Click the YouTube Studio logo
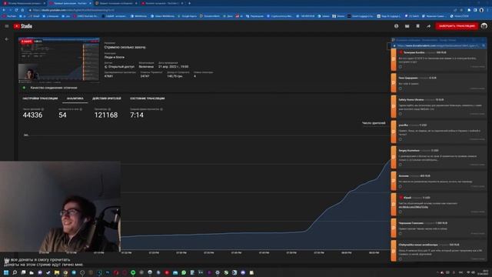The width and height of the screenshot is (492, 277). click(23, 26)
